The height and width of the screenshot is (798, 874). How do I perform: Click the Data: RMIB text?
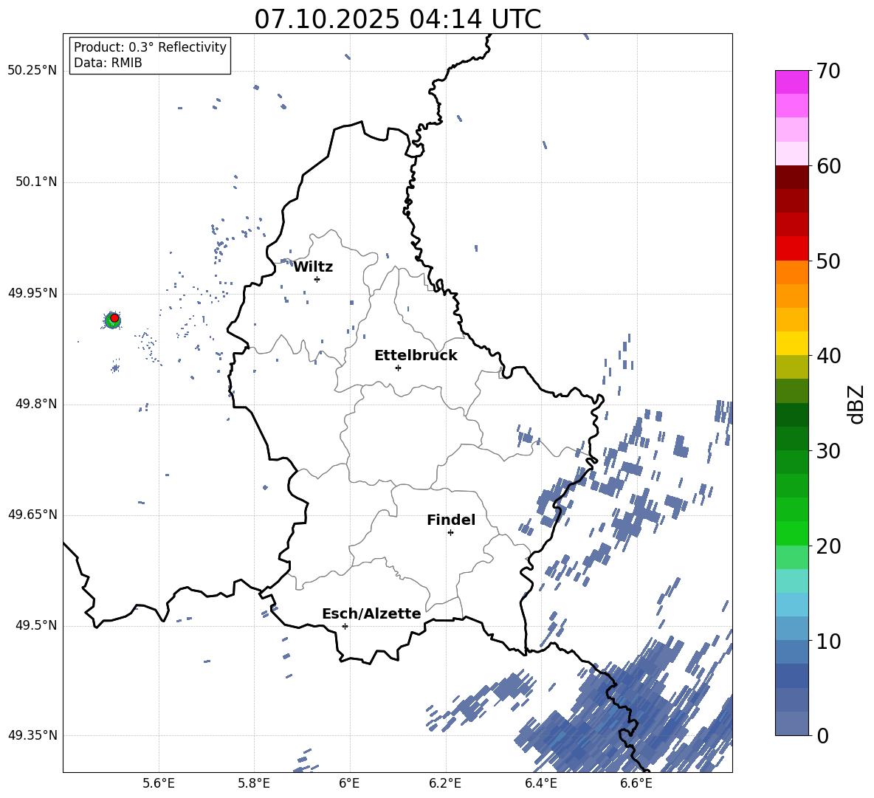[x=108, y=63]
